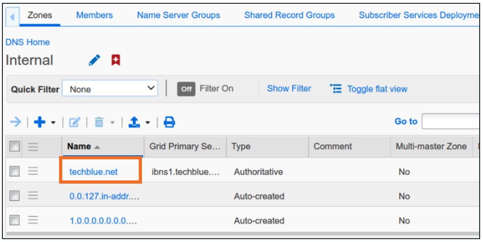Viewport: 483px width, 242px height.
Task: Tick the select-all checkbox in header
Action: (x=15, y=147)
